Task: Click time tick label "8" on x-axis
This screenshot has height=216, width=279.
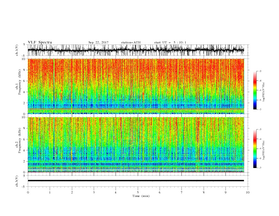Action: [x=204, y=192]
